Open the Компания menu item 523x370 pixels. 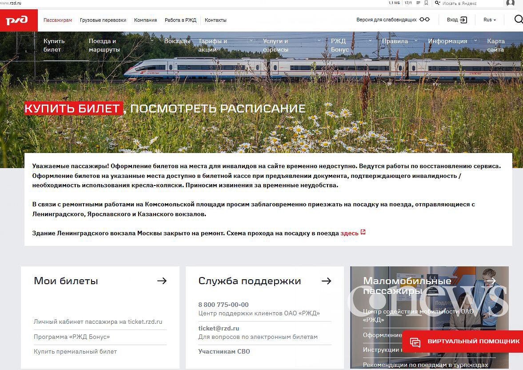point(145,20)
